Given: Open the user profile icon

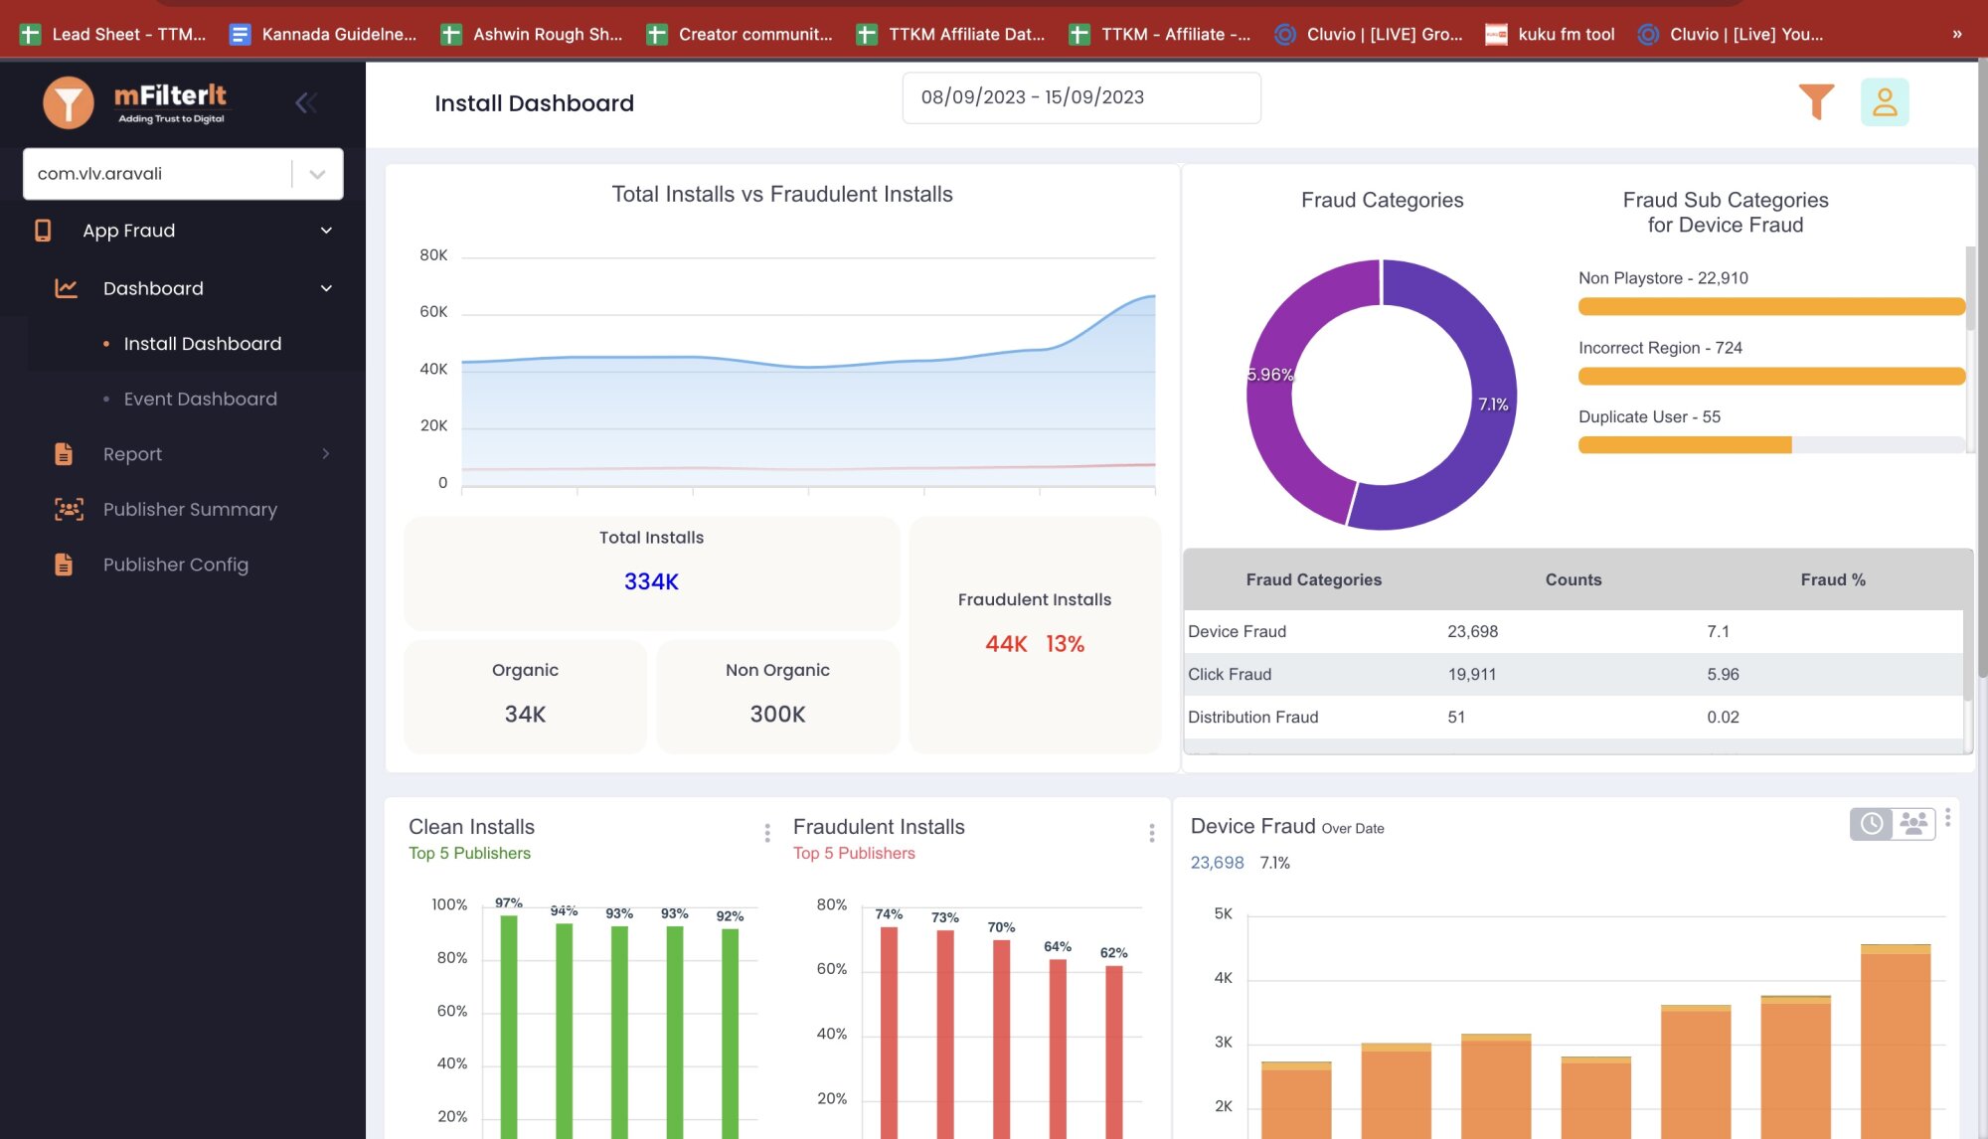Looking at the screenshot, I should coord(1885,101).
